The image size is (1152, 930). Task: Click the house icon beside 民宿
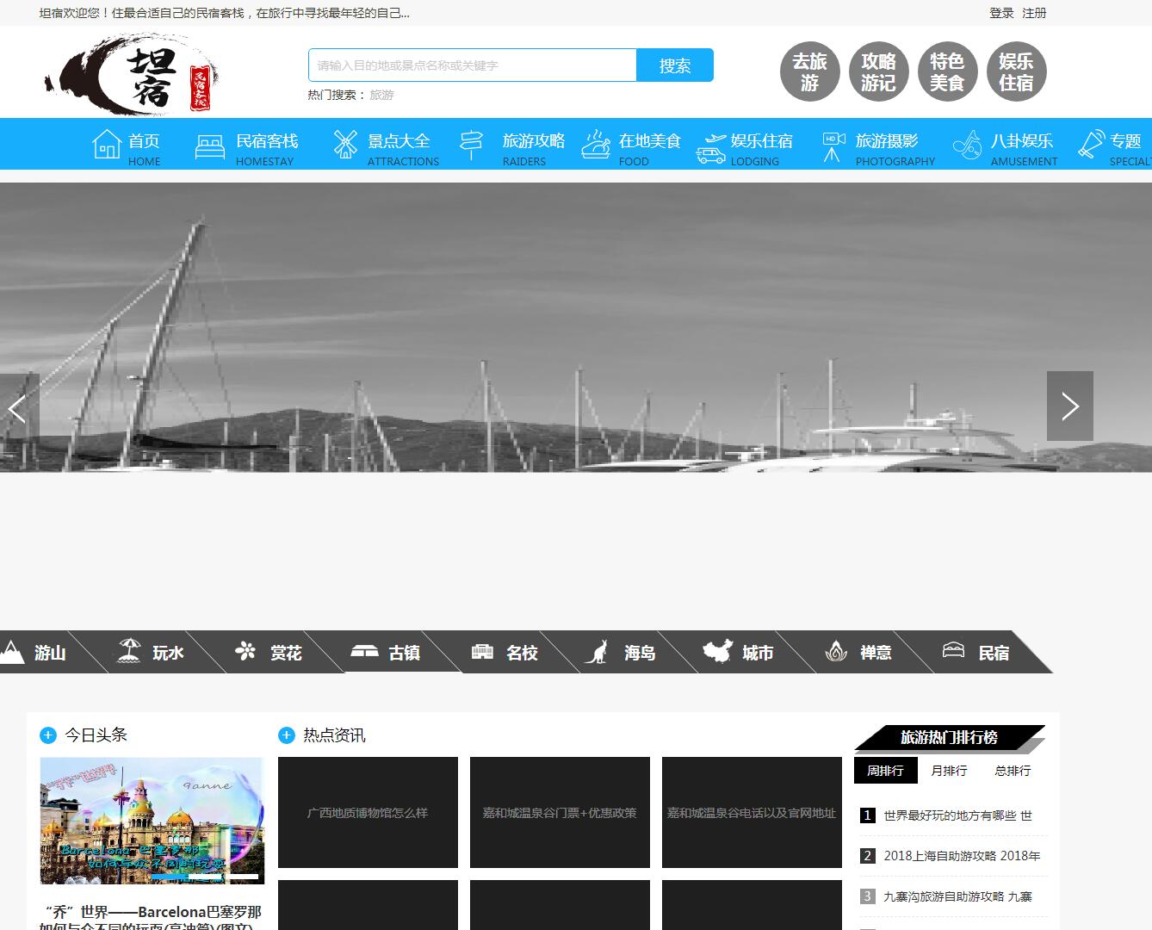click(x=954, y=650)
